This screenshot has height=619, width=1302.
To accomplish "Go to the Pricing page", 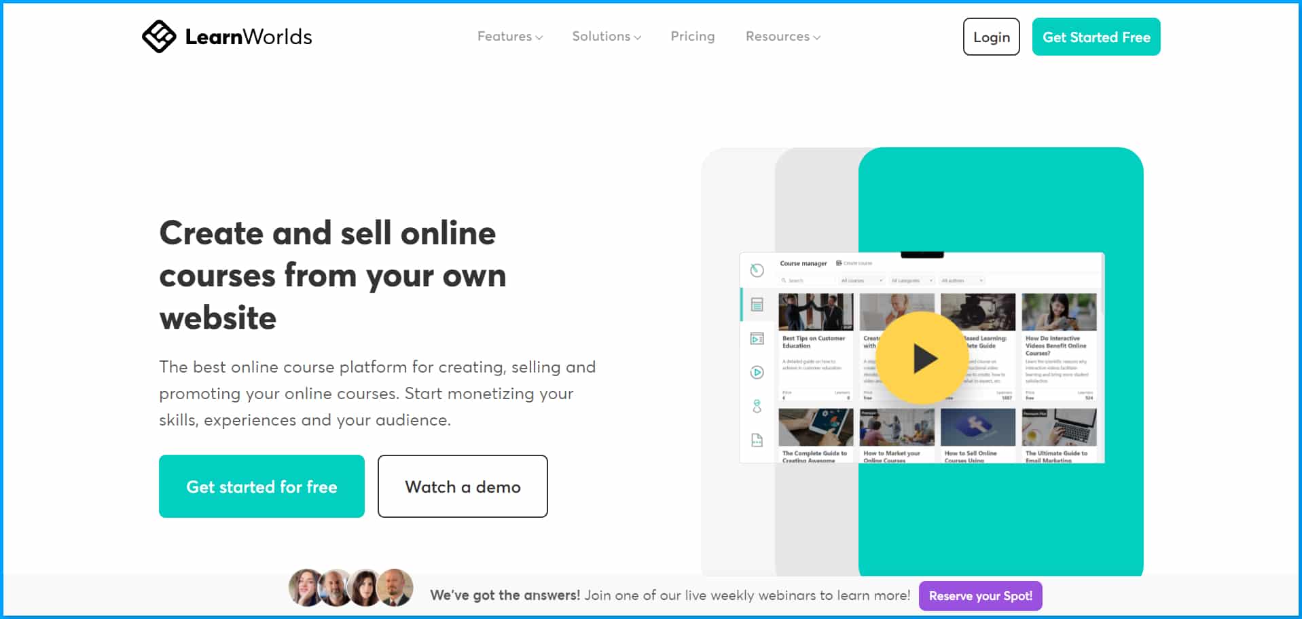I will click(x=692, y=37).
